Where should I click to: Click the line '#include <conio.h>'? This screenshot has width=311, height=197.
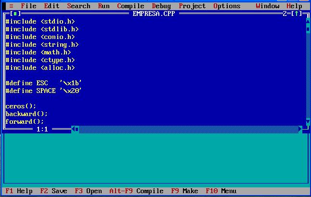click(x=40, y=37)
